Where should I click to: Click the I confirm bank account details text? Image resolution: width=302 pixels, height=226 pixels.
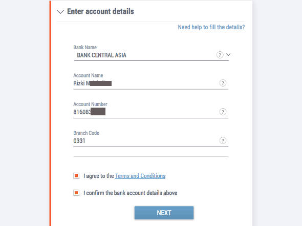point(130,193)
